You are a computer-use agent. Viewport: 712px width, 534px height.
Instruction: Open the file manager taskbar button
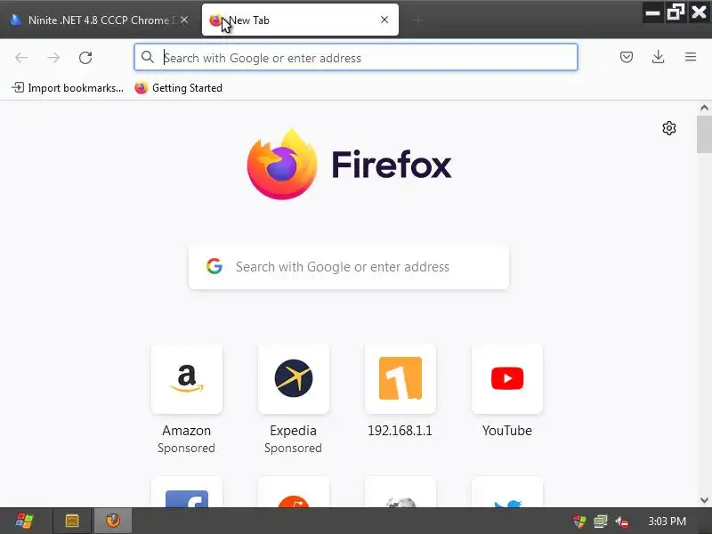pos(72,521)
